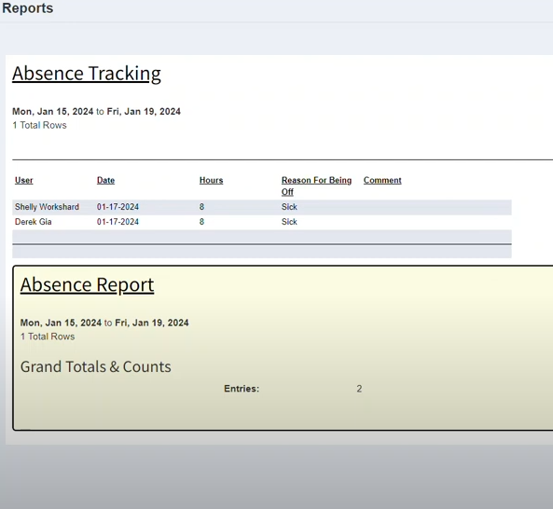Click Absence Tracking's 1 Total Rows text
This screenshot has height=509, width=553.
click(x=39, y=125)
